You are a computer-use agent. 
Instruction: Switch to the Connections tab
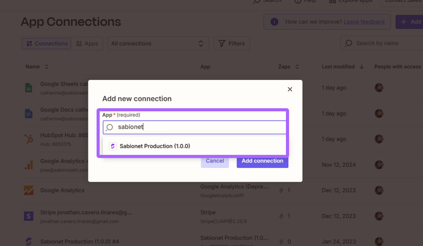coord(47,44)
